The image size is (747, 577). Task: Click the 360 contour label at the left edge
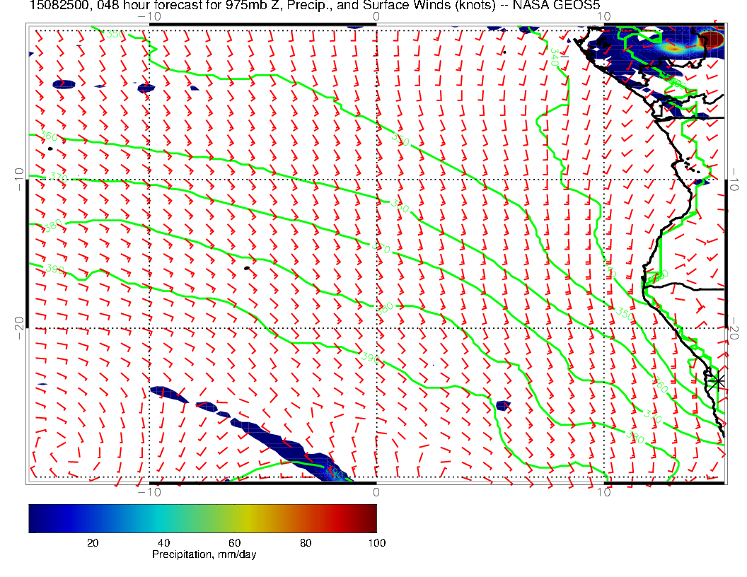49,136
